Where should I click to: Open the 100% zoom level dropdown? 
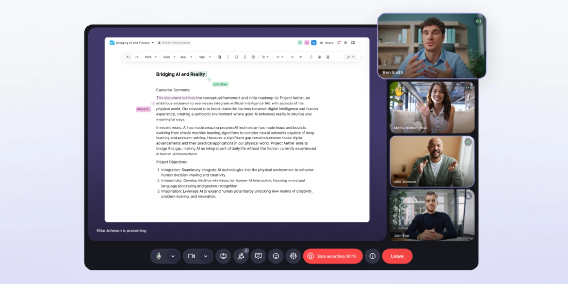[x=151, y=57]
